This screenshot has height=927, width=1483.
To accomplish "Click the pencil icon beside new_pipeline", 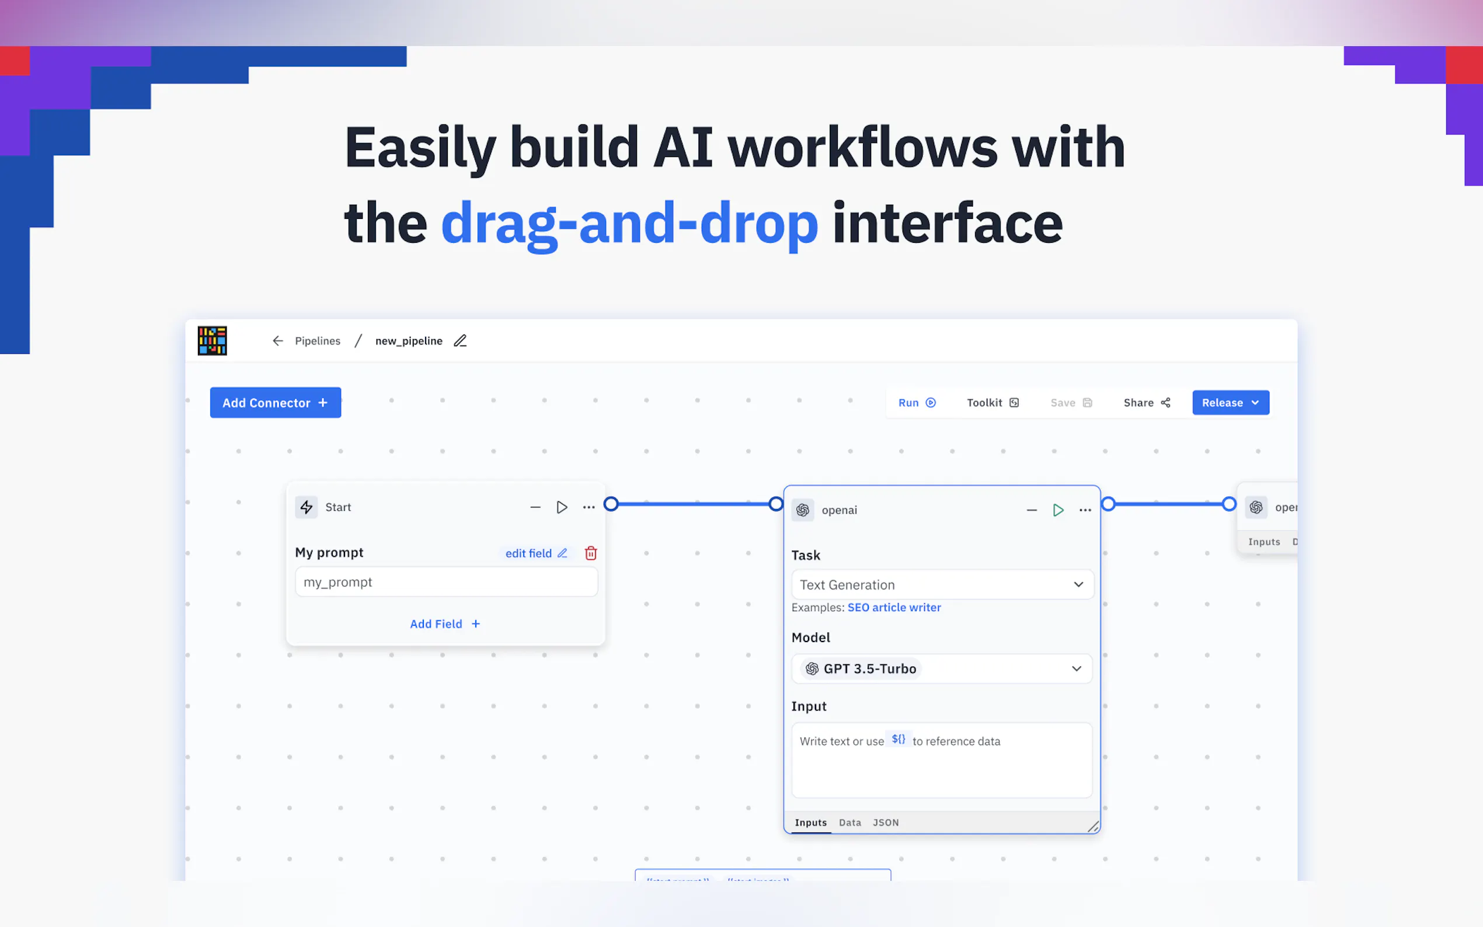I will pyautogui.click(x=460, y=341).
